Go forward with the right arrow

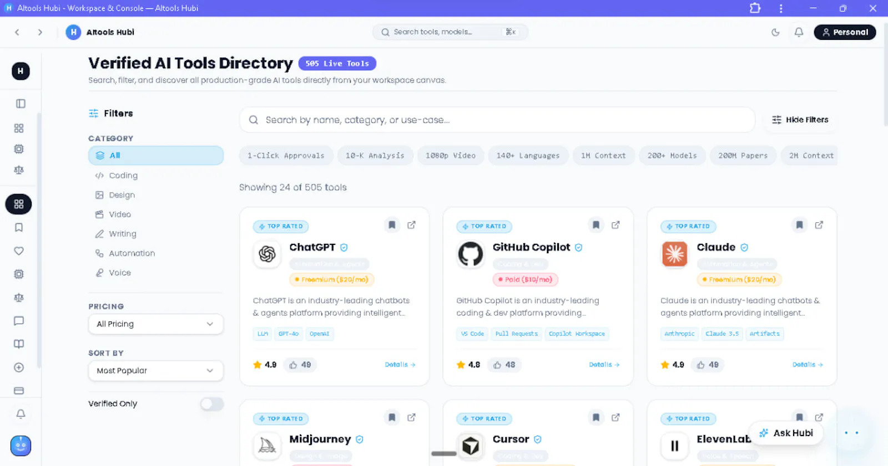tap(40, 32)
